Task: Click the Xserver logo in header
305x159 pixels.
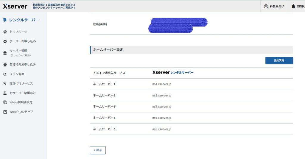Action: (15, 6)
